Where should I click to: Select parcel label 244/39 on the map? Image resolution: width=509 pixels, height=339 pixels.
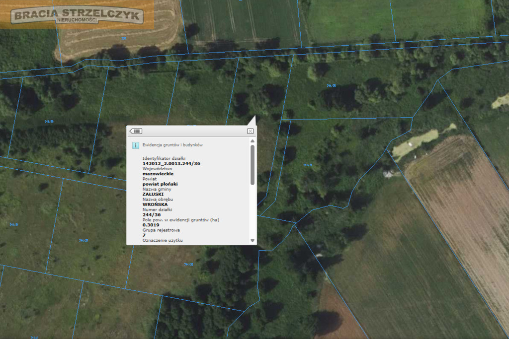point(49,122)
